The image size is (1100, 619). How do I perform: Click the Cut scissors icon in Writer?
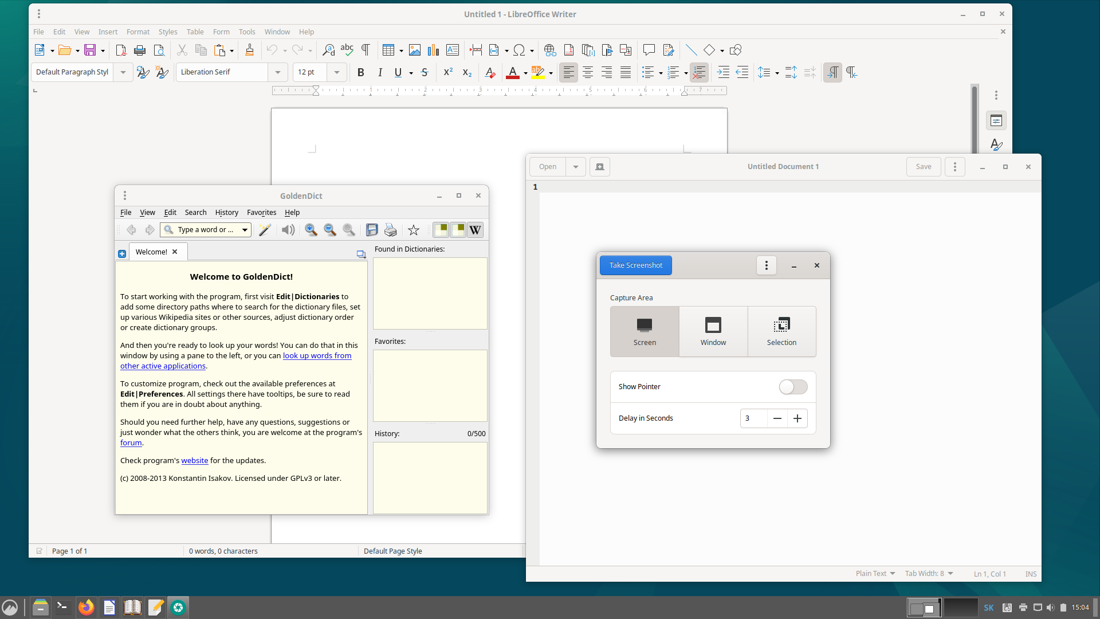pyautogui.click(x=182, y=50)
